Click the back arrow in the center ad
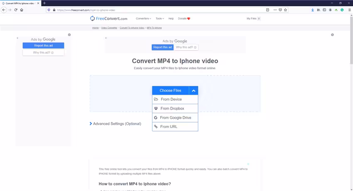Screen dimensions: 353x191 (x=106, y=38)
